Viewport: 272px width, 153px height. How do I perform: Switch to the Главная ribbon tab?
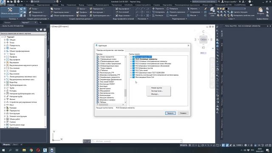[x=11, y=5]
